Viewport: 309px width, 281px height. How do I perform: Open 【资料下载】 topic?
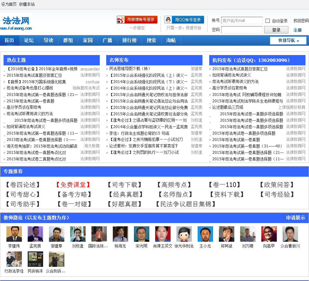pos(227,194)
